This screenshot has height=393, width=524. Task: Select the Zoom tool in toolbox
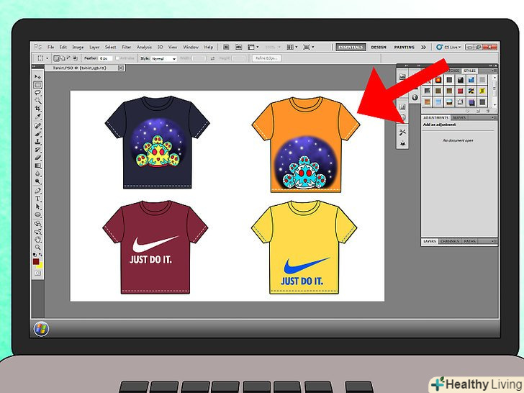(38, 245)
